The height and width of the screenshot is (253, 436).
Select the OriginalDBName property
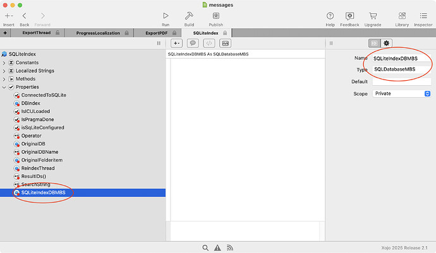[x=83, y=152]
